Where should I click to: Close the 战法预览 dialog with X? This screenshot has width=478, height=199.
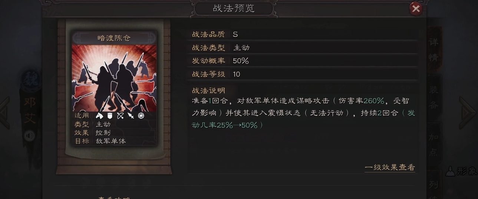click(416, 9)
